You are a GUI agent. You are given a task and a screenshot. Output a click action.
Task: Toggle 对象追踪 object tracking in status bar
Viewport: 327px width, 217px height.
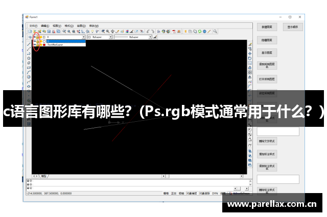[204, 193]
